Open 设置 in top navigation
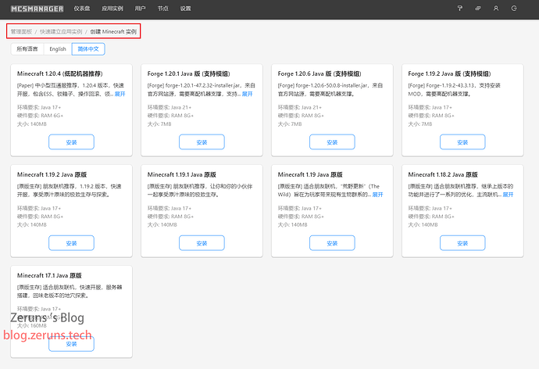 point(186,9)
